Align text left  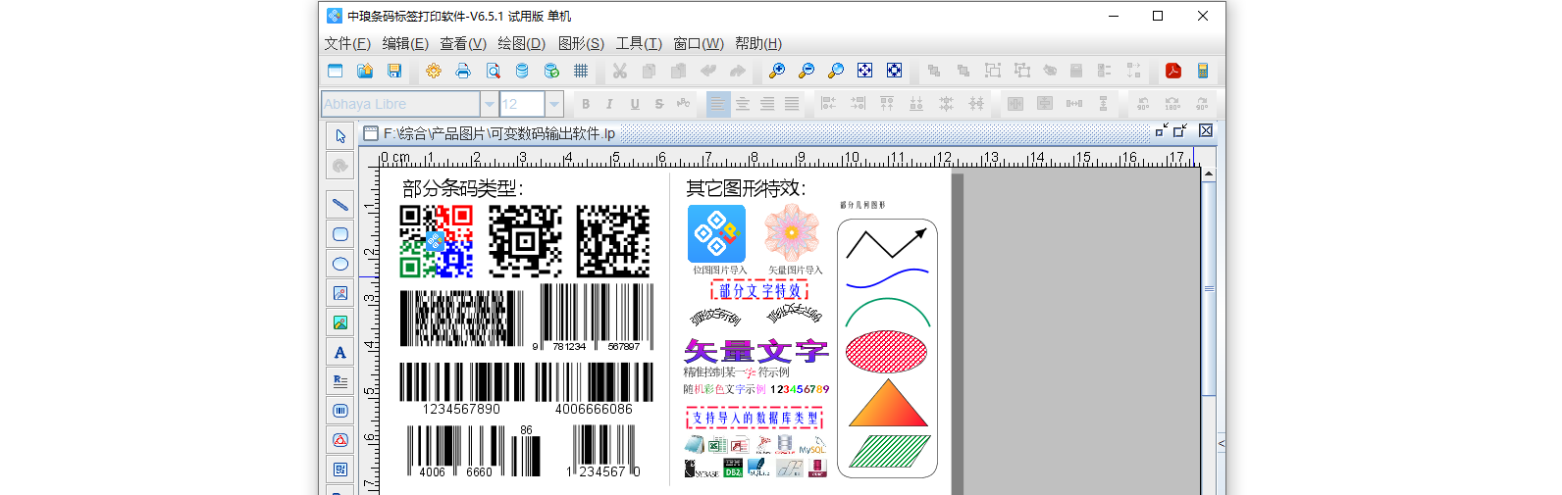pos(718,104)
